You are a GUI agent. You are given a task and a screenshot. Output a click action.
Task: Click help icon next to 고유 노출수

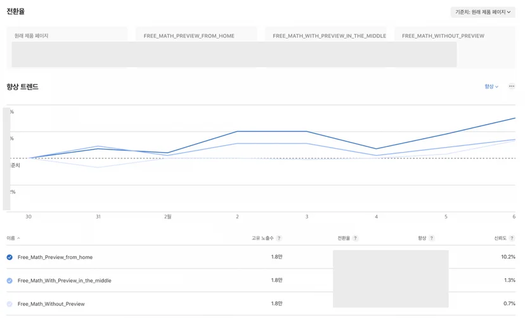[279, 238]
